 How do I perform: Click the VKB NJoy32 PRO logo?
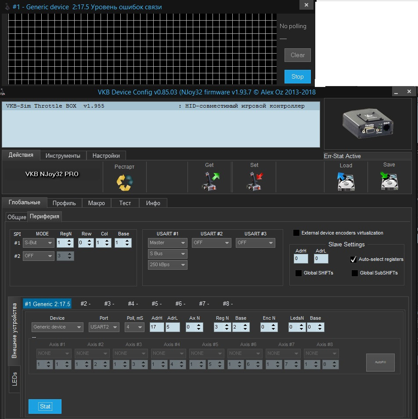[x=52, y=174]
